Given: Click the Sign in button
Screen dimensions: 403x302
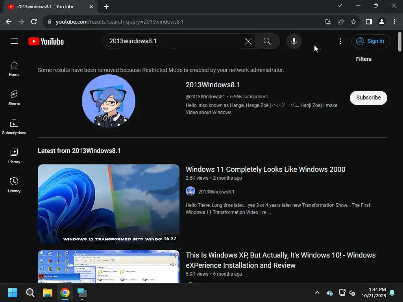Looking at the screenshot, I should (x=371, y=41).
